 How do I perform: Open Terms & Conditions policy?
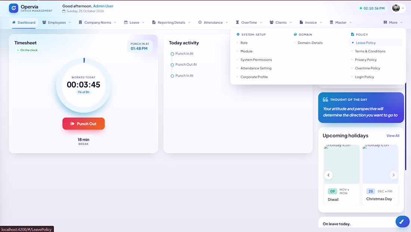tap(370, 51)
